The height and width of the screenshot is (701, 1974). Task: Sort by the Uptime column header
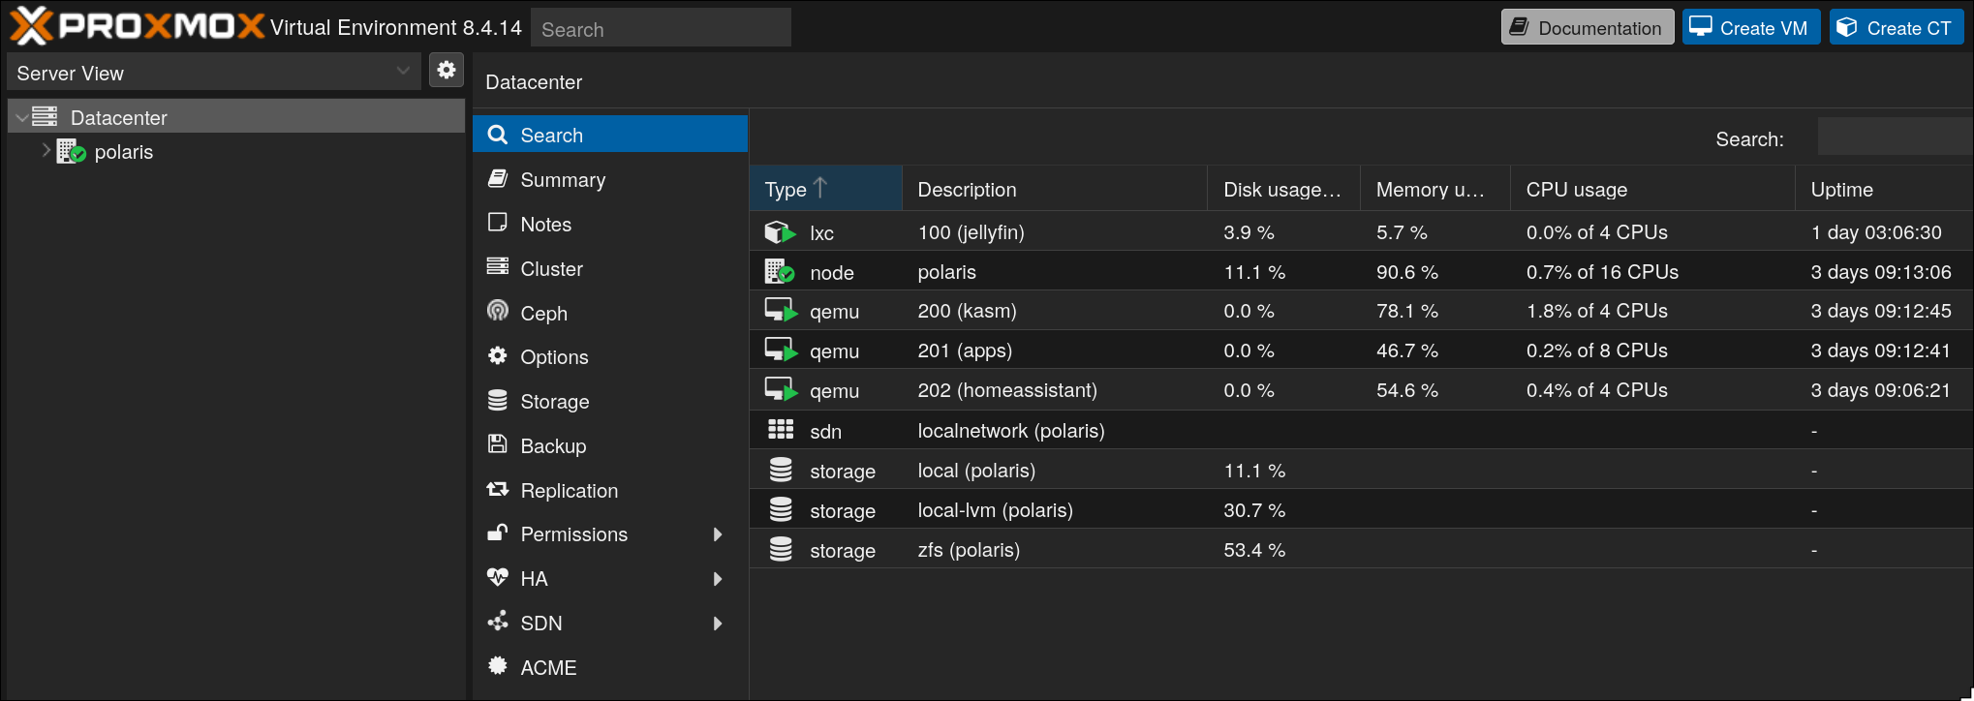(1884, 189)
